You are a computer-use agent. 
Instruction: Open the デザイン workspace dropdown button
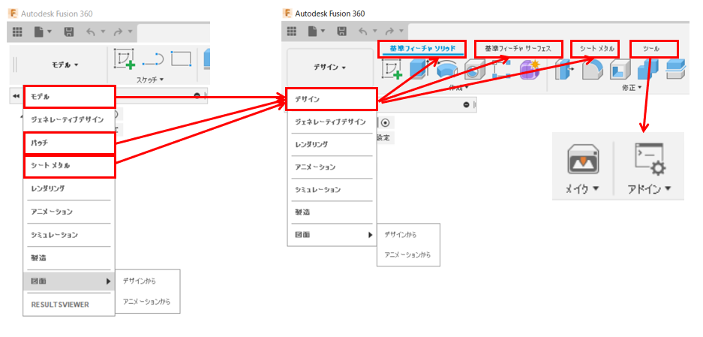(x=330, y=68)
